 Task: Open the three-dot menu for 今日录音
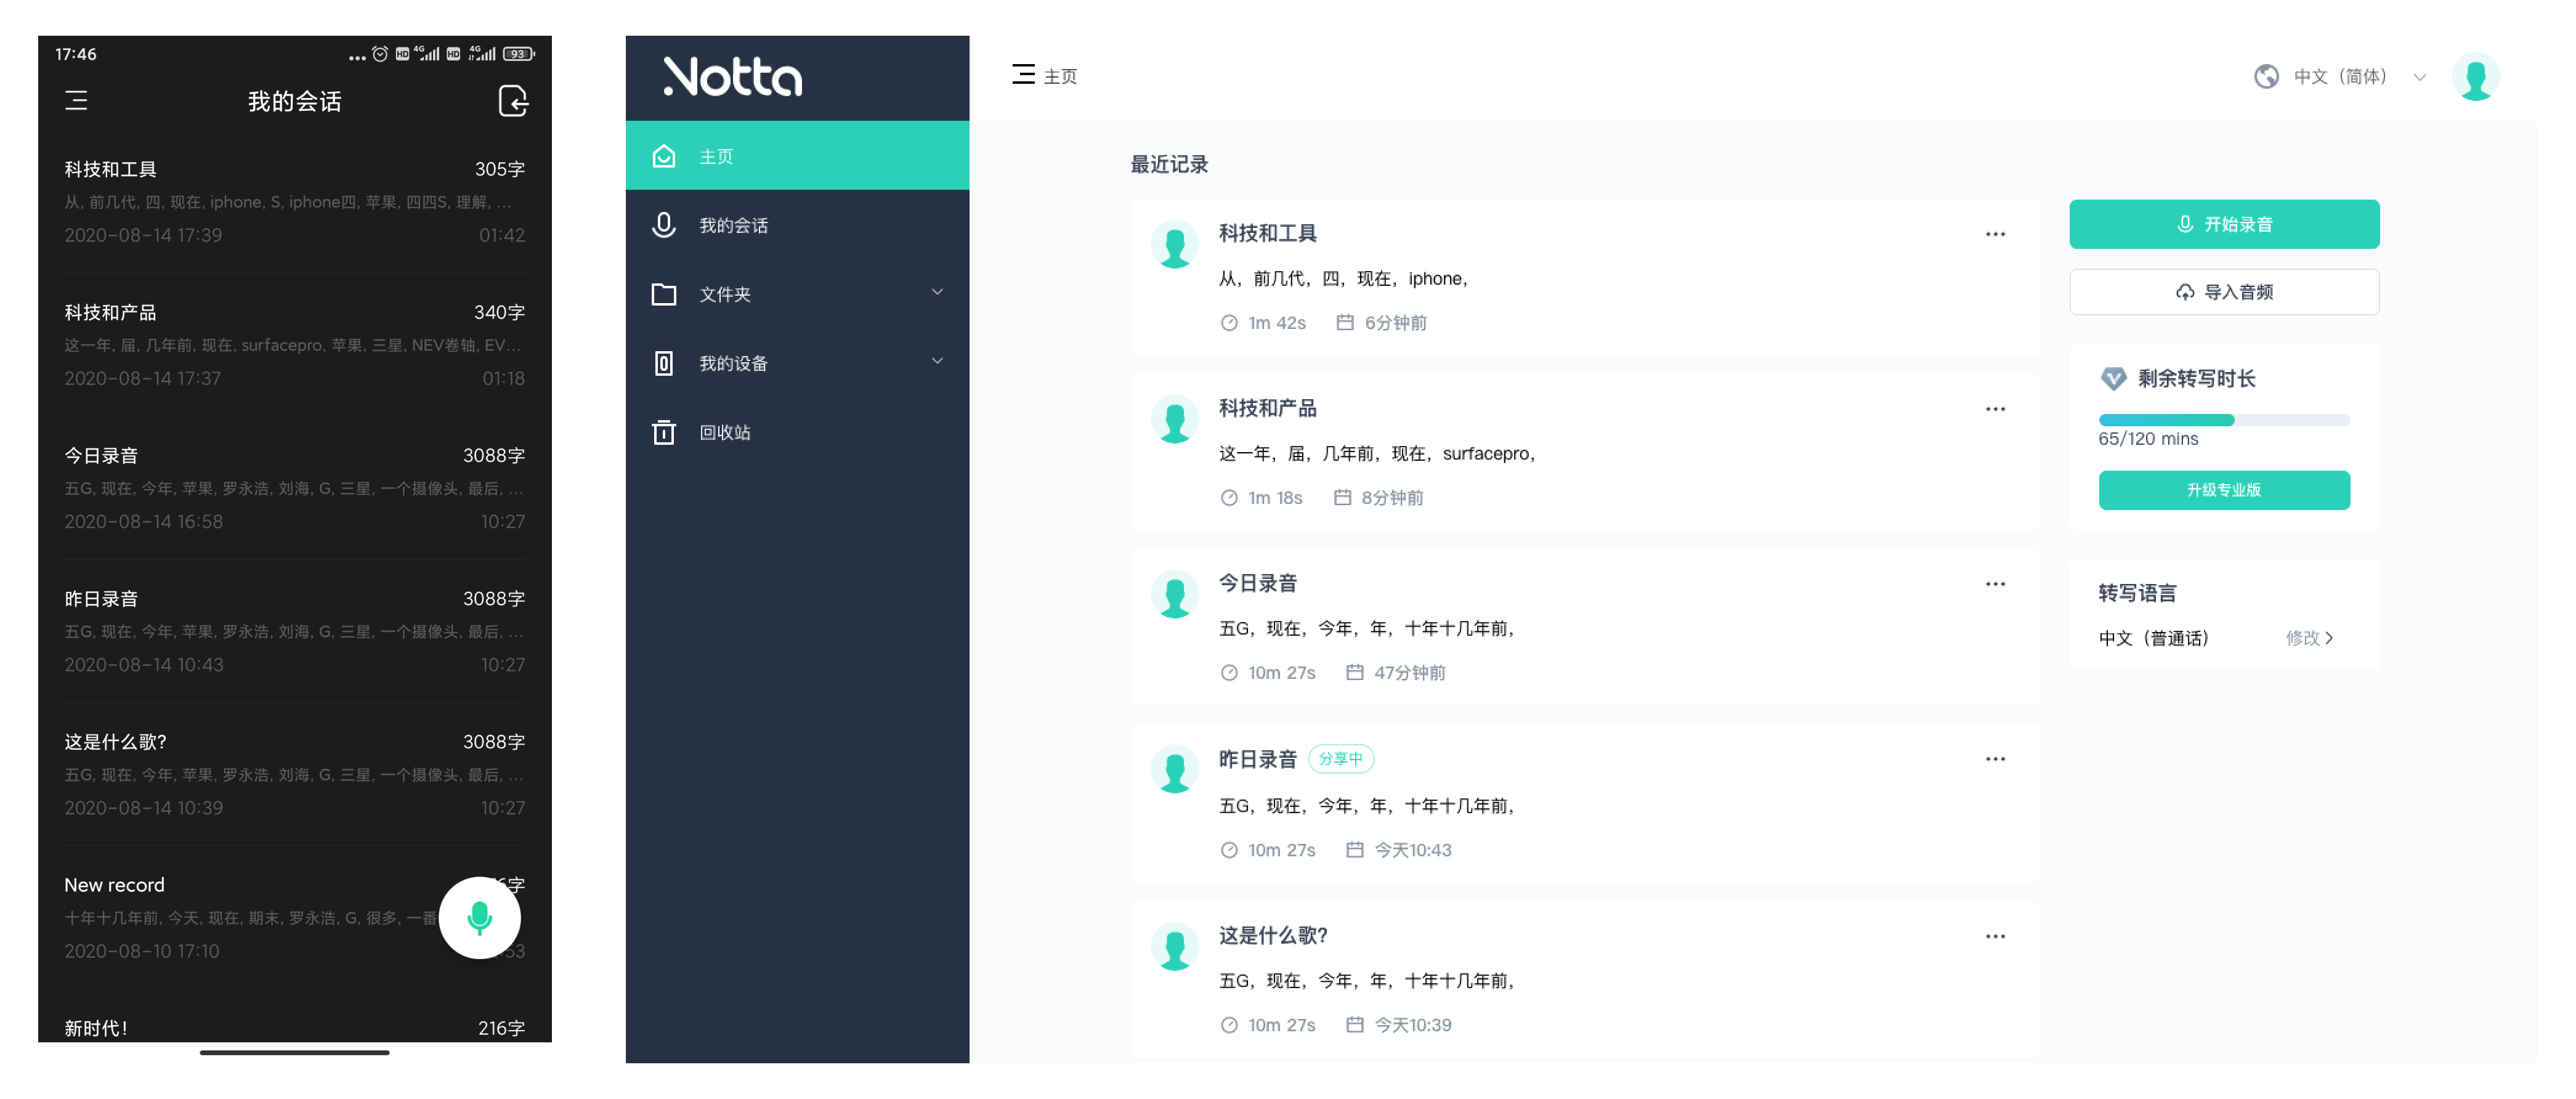pyautogui.click(x=1994, y=584)
